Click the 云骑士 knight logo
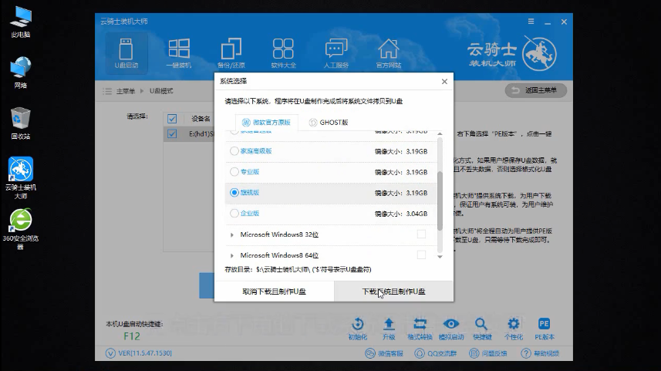Screen dimensions: 661x371 click(539, 53)
